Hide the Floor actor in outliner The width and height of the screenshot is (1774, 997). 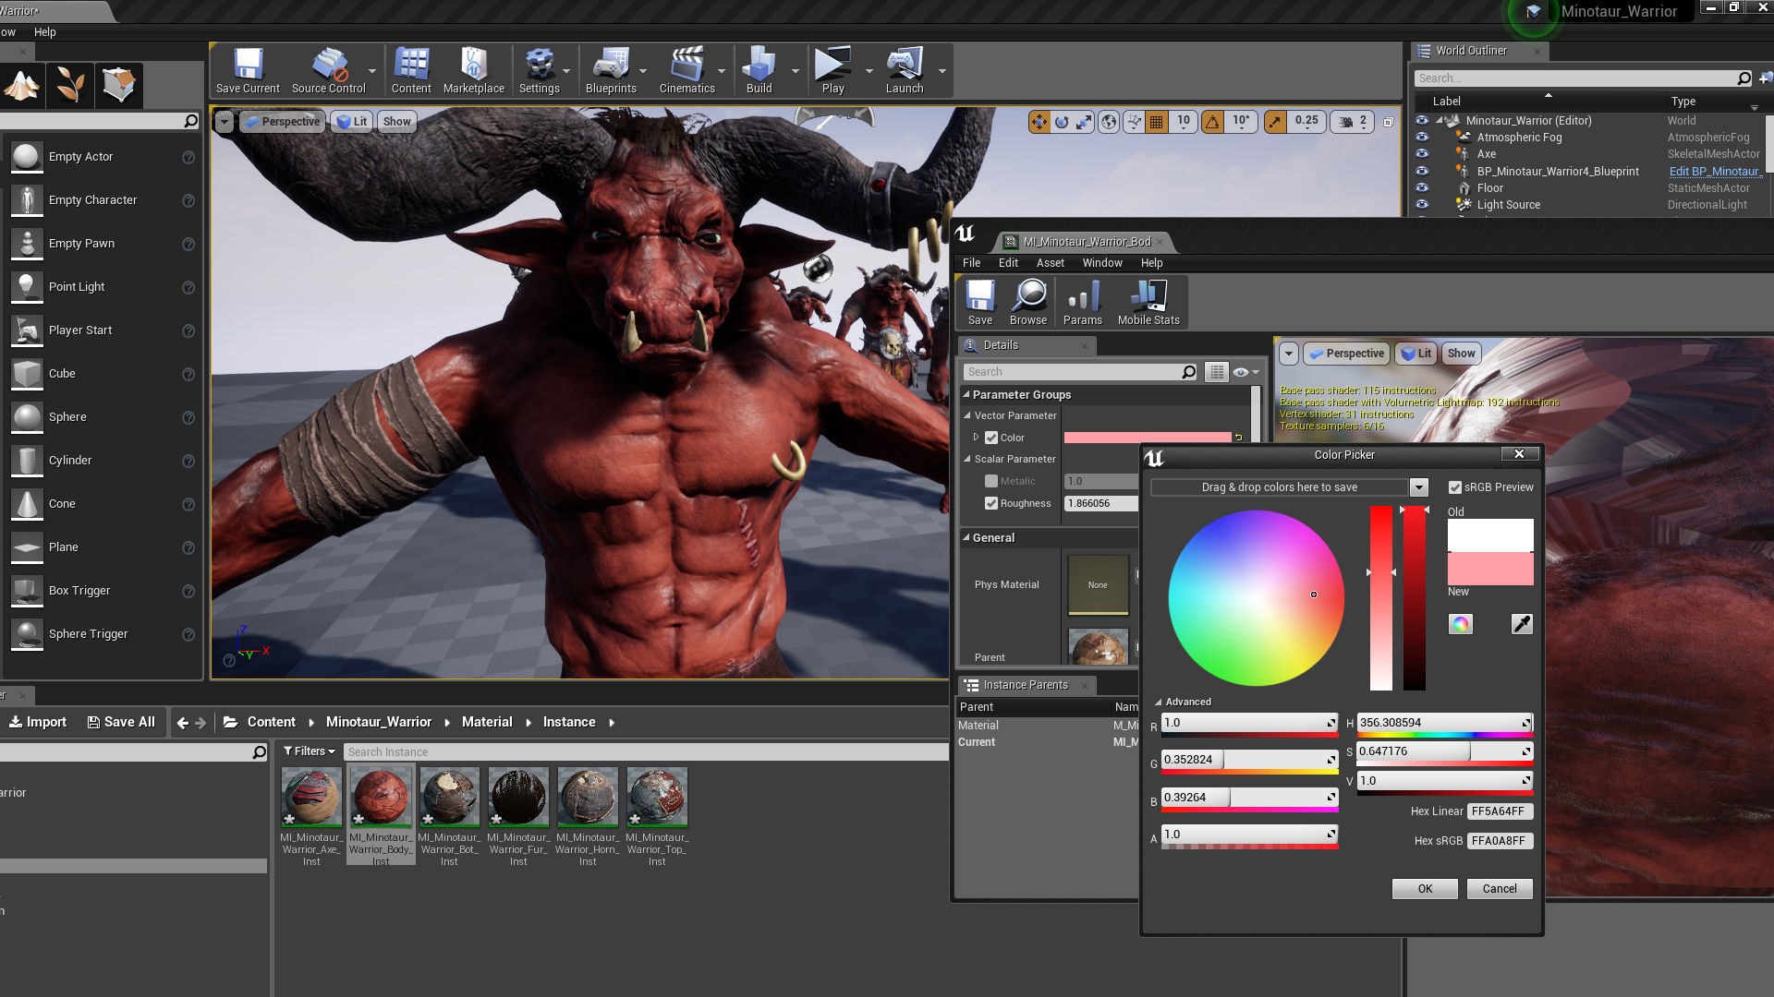(x=1422, y=188)
